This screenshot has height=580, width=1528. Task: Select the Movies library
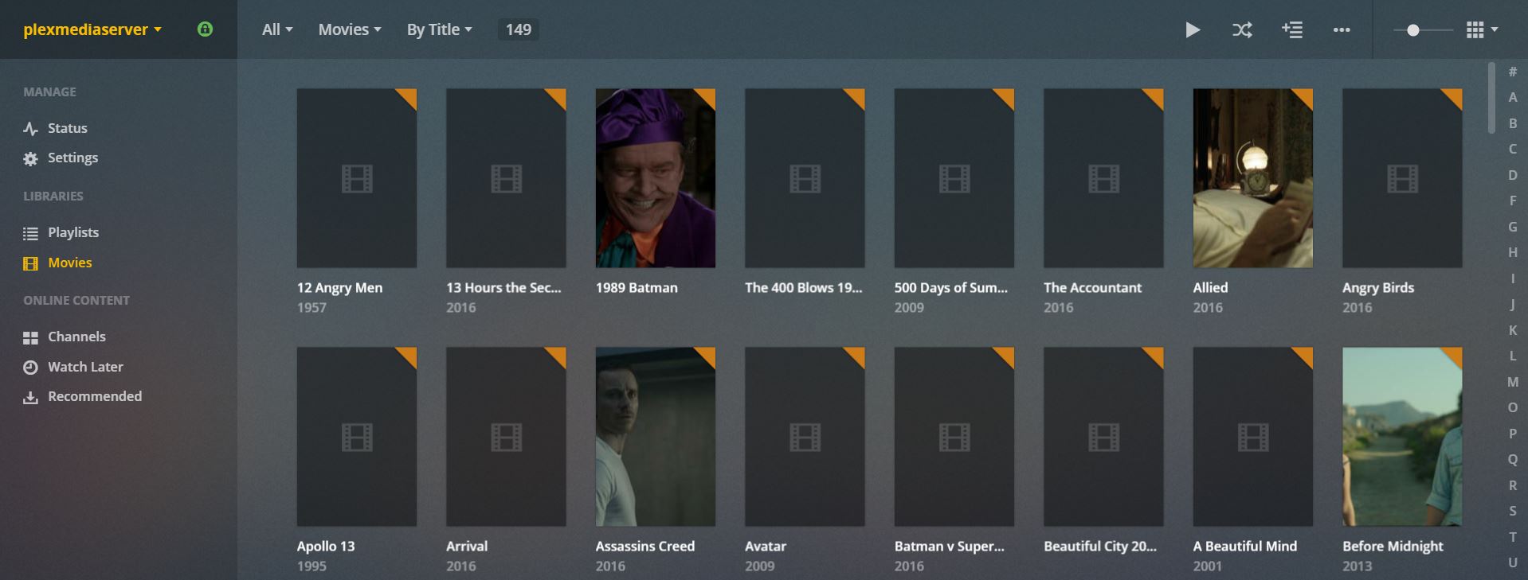70,263
